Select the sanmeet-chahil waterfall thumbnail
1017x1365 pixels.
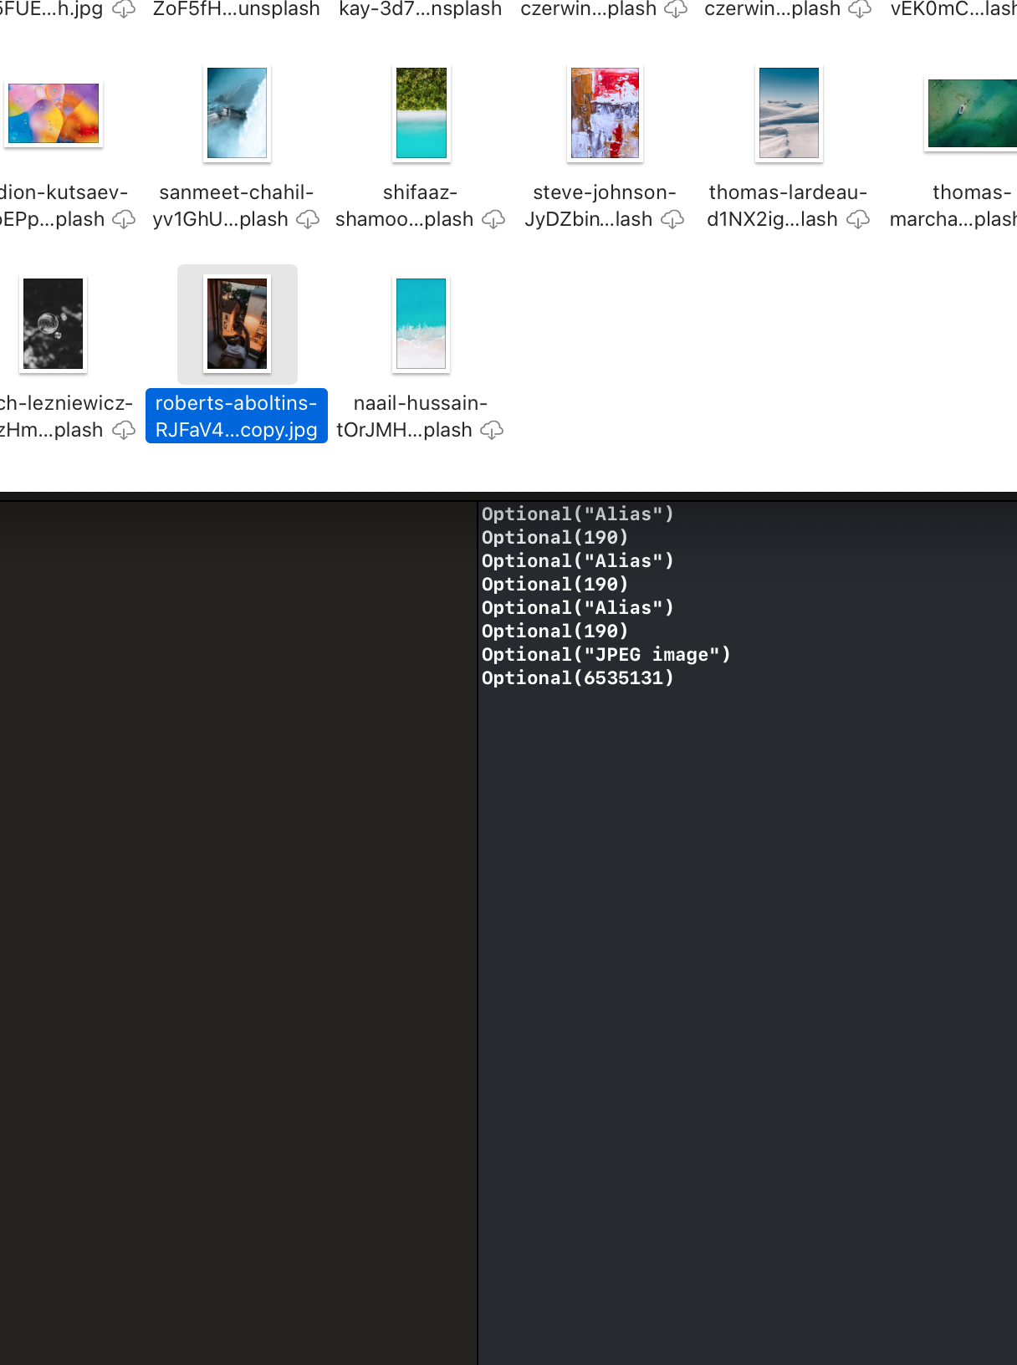pyautogui.click(x=238, y=113)
